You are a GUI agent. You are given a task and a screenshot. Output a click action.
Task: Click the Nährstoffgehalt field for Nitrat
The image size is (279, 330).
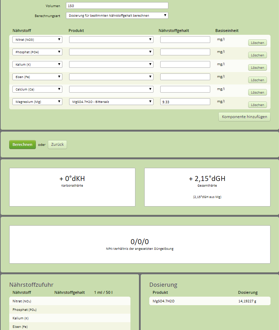pos(185,40)
